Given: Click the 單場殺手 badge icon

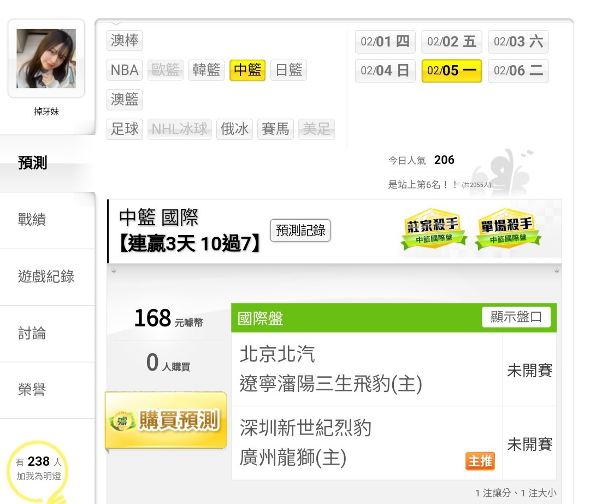Looking at the screenshot, I should (x=508, y=229).
